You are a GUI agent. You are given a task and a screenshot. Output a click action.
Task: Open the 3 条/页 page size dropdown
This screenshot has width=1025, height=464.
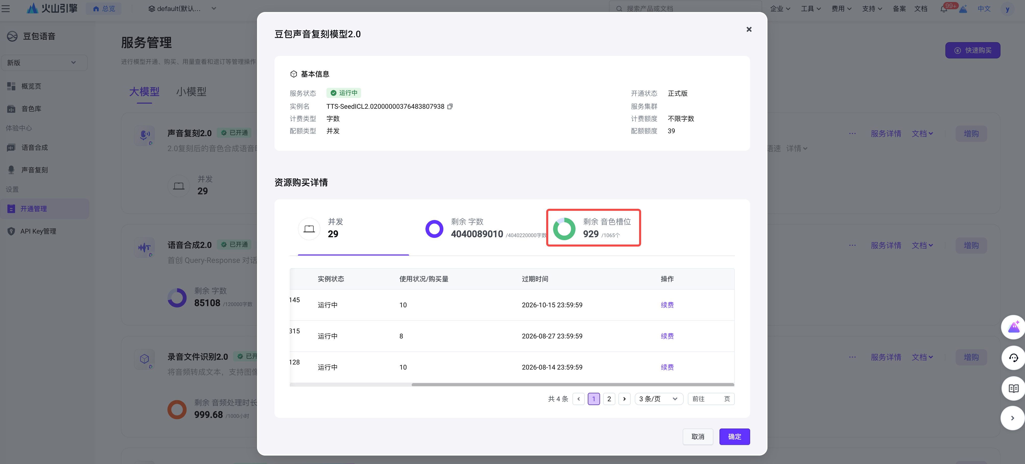658,399
